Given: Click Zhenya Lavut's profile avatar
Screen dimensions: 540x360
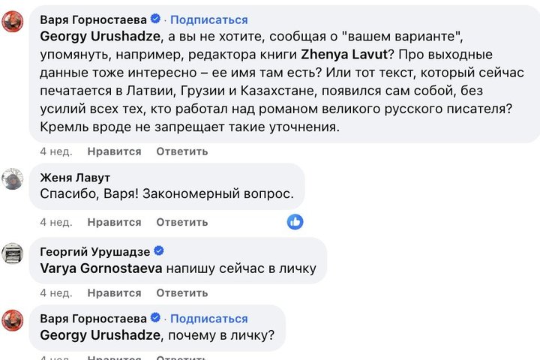Looking at the screenshot, I should tap(13, 178).
